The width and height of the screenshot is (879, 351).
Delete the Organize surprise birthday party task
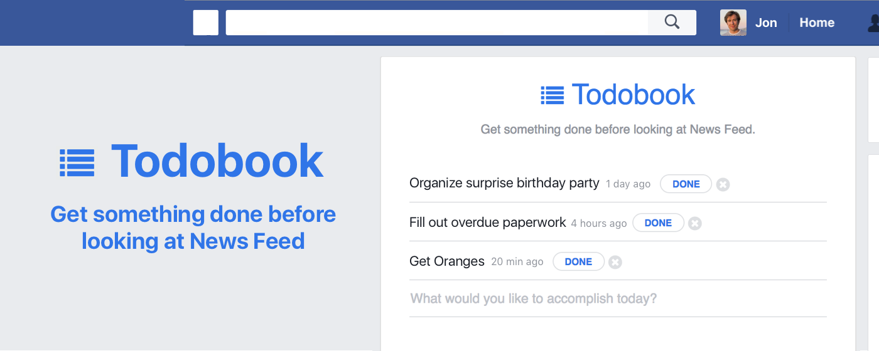click(x=723, y=184)
